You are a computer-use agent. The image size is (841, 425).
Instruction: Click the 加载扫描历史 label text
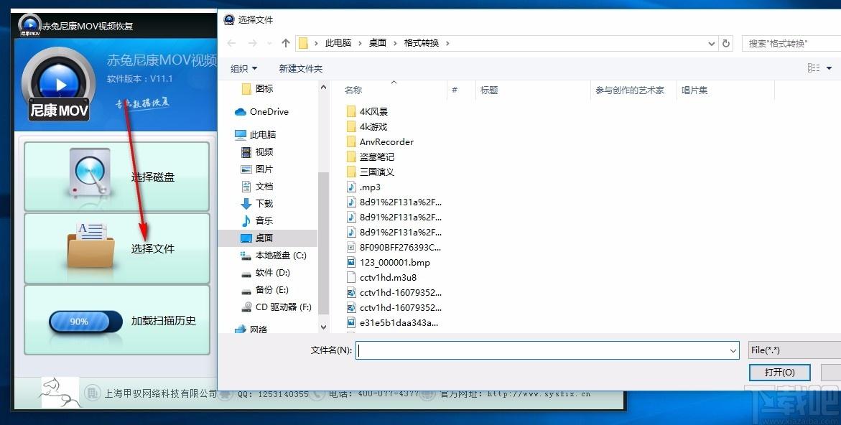164,320
